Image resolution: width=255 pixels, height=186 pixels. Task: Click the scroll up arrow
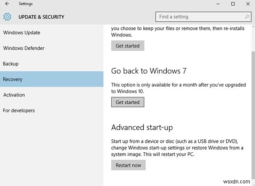tap(253, 26)
